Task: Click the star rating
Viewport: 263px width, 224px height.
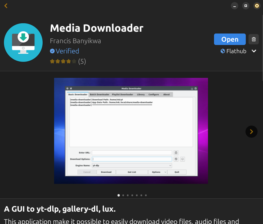Action: point(63,61)
